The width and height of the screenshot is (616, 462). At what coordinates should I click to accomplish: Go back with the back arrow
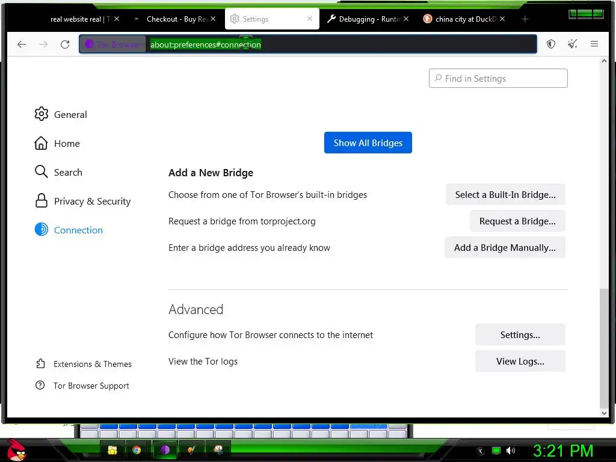click(x=22, y=45)
